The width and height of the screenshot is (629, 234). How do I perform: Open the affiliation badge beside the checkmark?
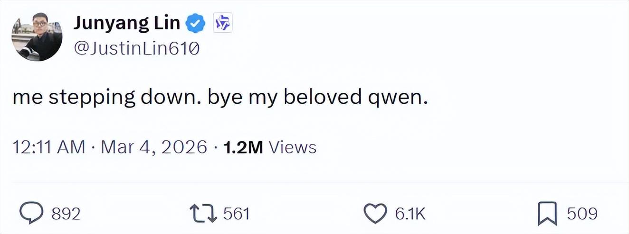pos(223,23)
